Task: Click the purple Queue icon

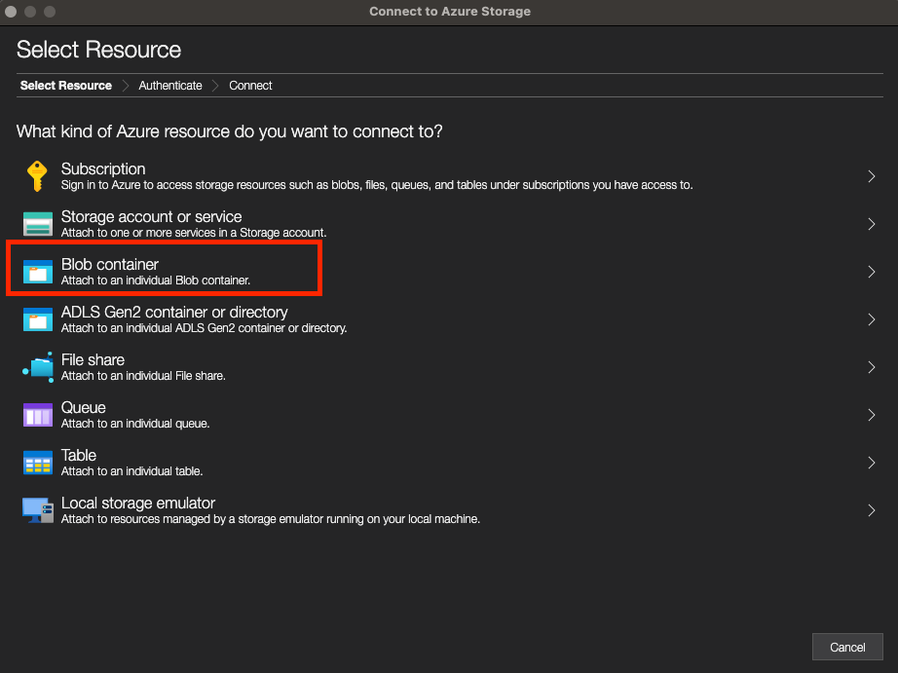Action: pos(37,415)
